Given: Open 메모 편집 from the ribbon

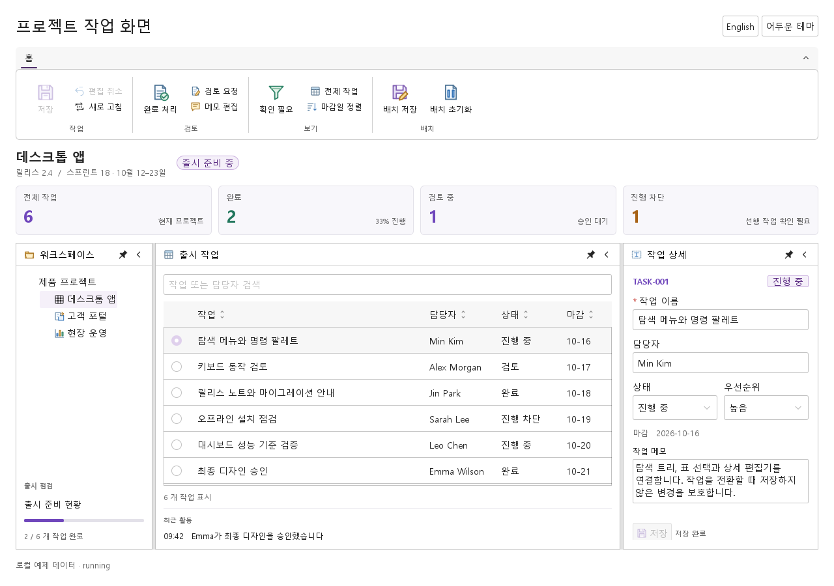Looking at the screenshot, I should [x=214, y=107].
